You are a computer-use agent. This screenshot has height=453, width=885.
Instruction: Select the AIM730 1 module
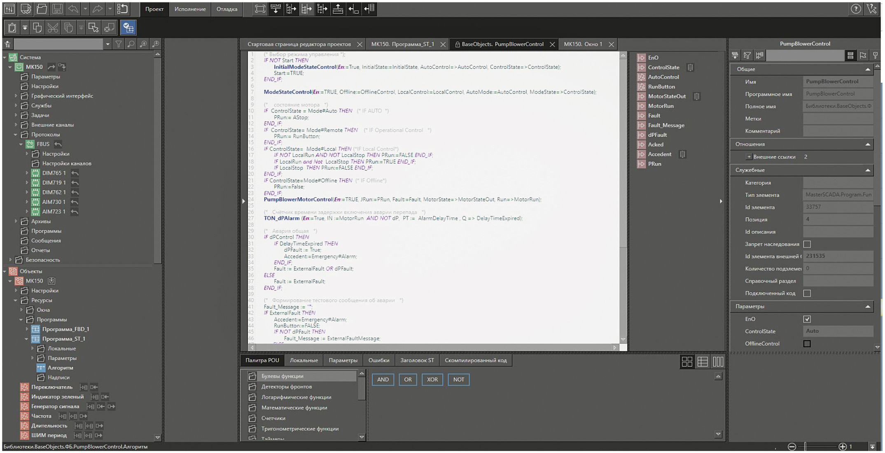(x=54, y=202)
